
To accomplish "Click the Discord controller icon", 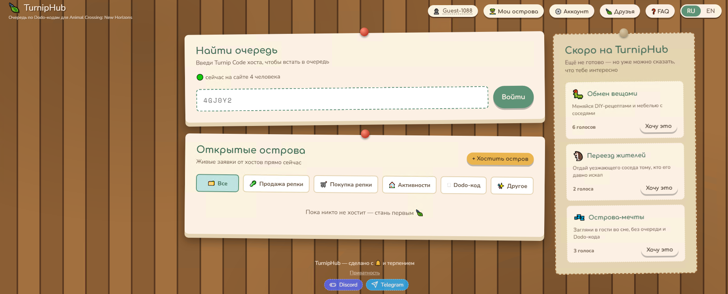I will pos(333,285).
